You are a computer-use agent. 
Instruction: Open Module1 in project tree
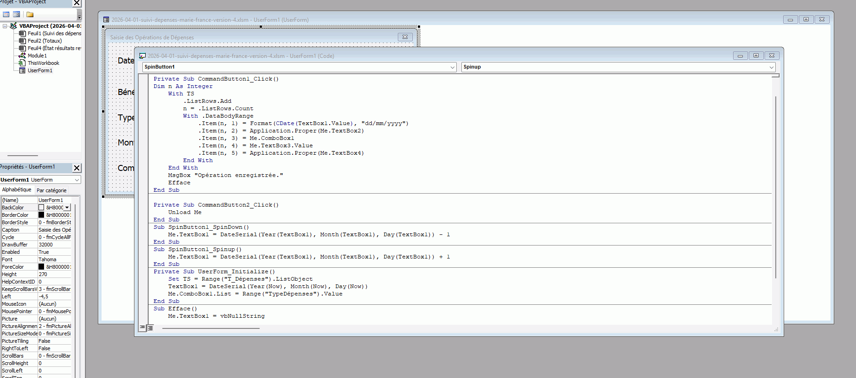pyautogui.click(x=37, y=56)
